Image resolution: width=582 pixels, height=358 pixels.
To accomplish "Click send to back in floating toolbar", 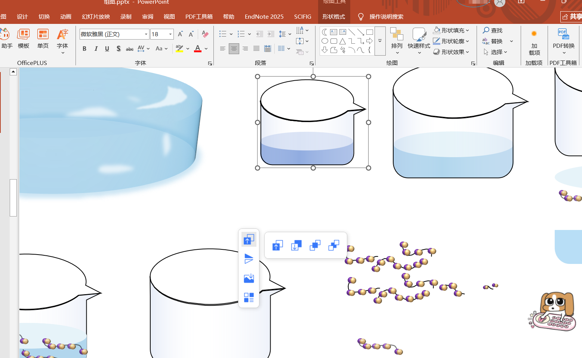I will click(x=296, y=245).
